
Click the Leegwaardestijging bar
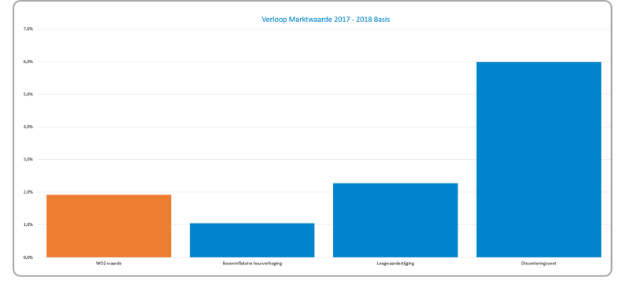395,220
